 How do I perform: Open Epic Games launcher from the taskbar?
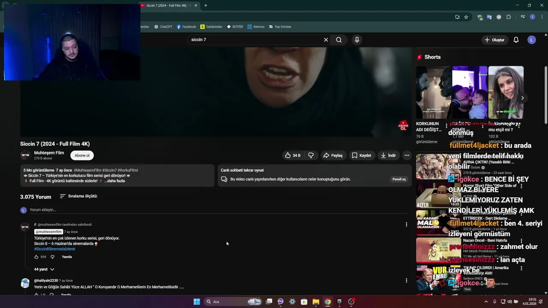(340, 302)
